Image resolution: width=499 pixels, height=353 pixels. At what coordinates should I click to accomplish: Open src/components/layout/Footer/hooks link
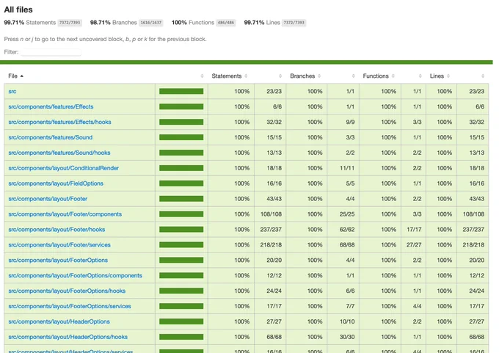(57, 230)
